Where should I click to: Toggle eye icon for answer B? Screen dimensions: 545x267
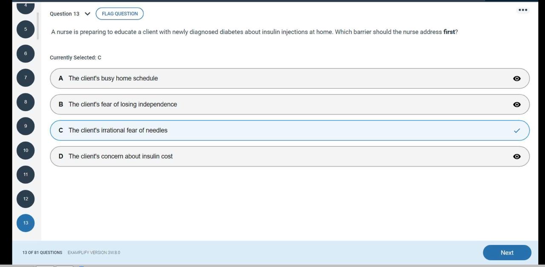(x=517, y=105)
